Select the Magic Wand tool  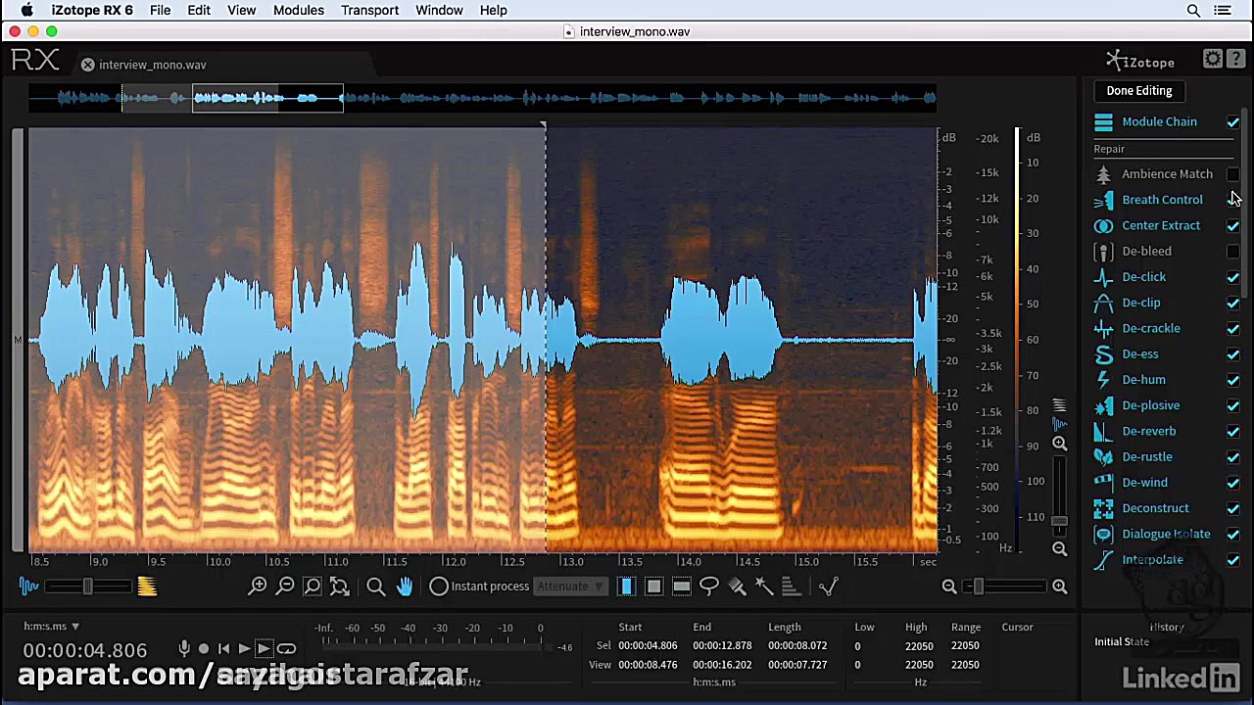(765, 586)
